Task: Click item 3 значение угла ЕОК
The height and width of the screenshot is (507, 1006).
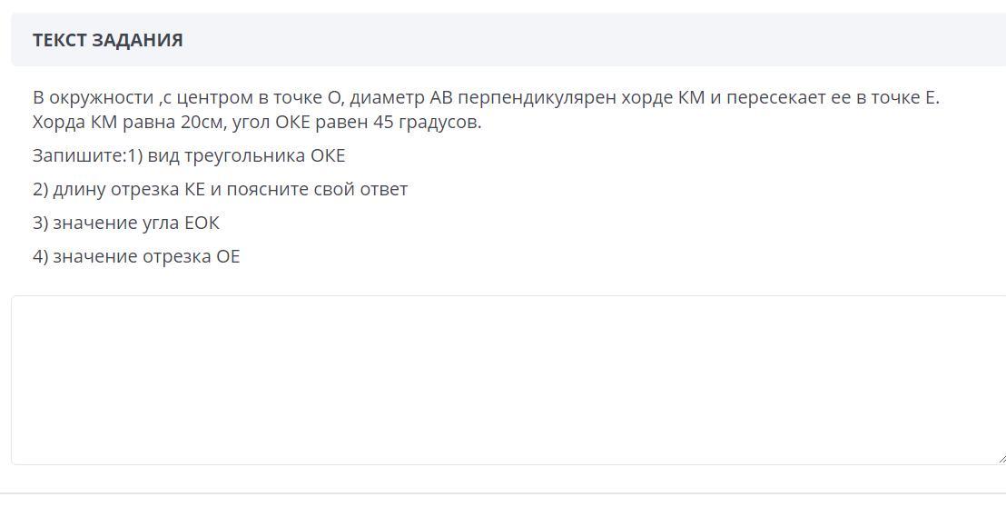Action: click(125, 223)
